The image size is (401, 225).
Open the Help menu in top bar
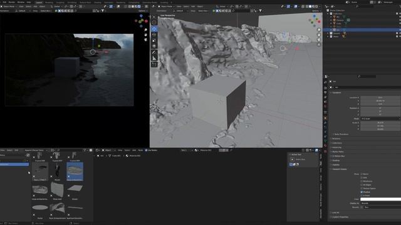click(29, 2)
